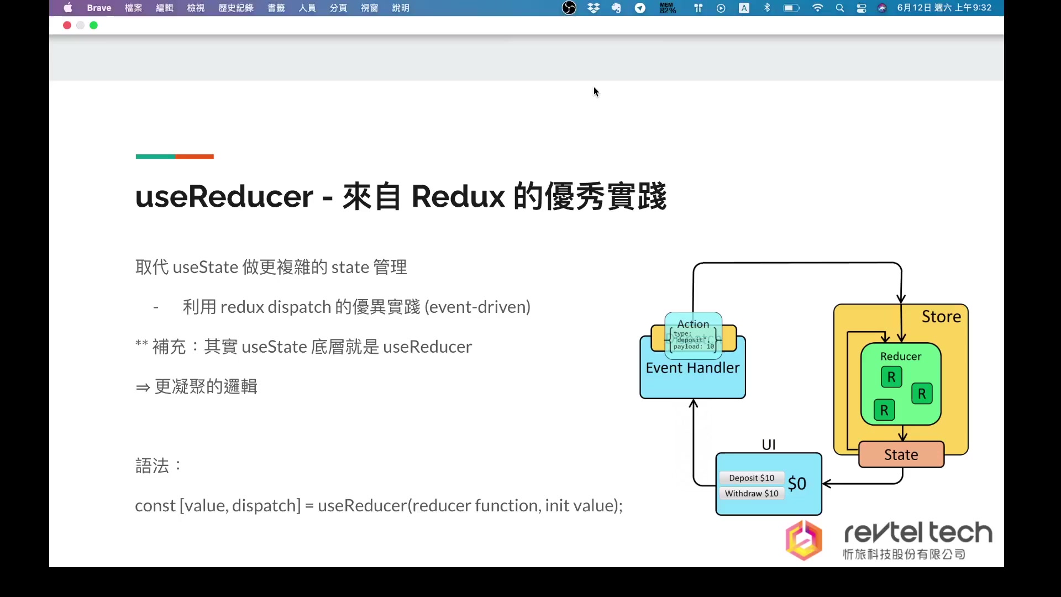This screenshot has width=1061, height=597.
Task: Open Spotlight search magnifier
Action: (x=840, y=8)
